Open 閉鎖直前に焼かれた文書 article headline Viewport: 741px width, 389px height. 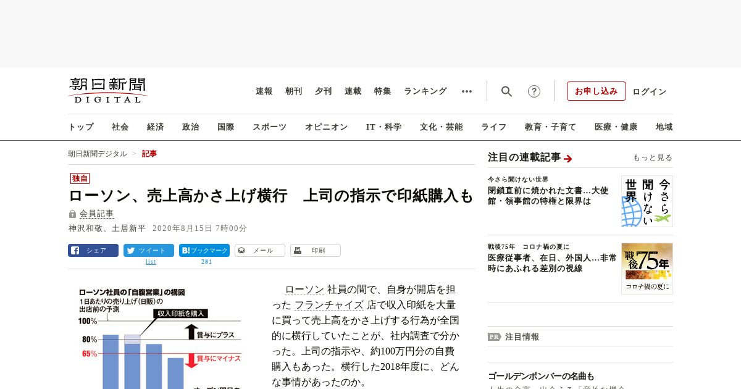pyautogui.click(x=548, y=196)
